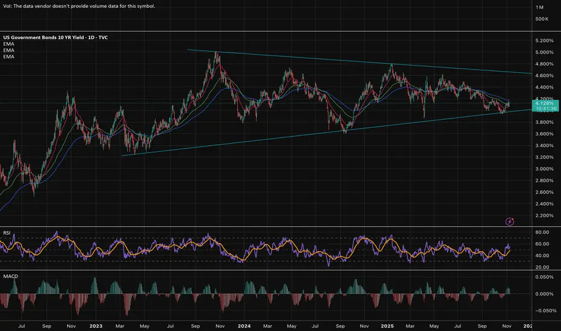Click the bottom EMA indicator label
Image resolution: width=561 pixels, height=331 pixels.
pos(8,57)
